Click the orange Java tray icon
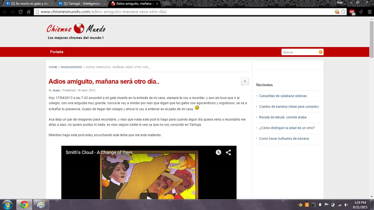374x210 pixels. pos(307,205)
